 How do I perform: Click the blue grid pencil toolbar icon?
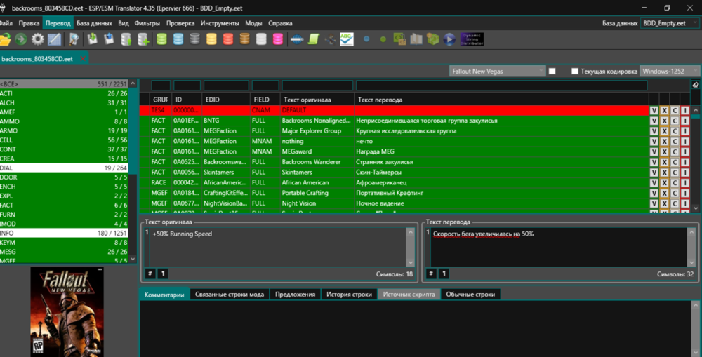coord(55,39)
